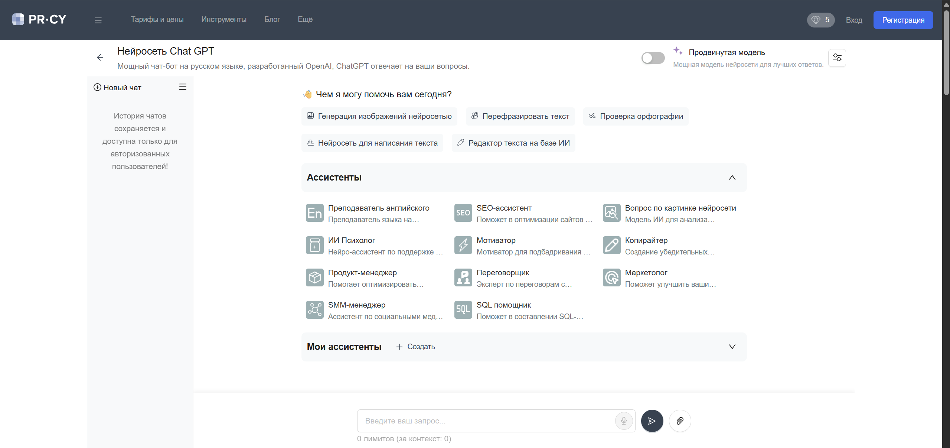Open the Инструменты menu
The width and height of the screenshot is (950, 448).
(x=224, y=19)
